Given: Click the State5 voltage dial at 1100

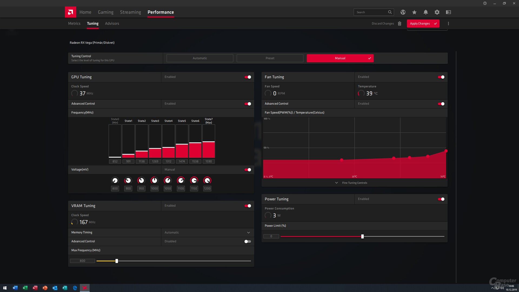Looking at the screenshot, I should (181, 180).
